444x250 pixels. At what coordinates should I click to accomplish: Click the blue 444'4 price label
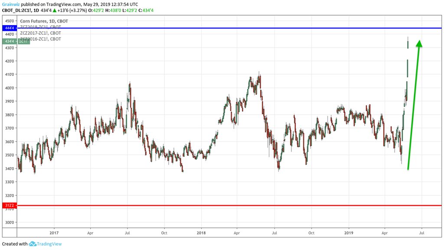pyautogui.click(x=9, y=27)
